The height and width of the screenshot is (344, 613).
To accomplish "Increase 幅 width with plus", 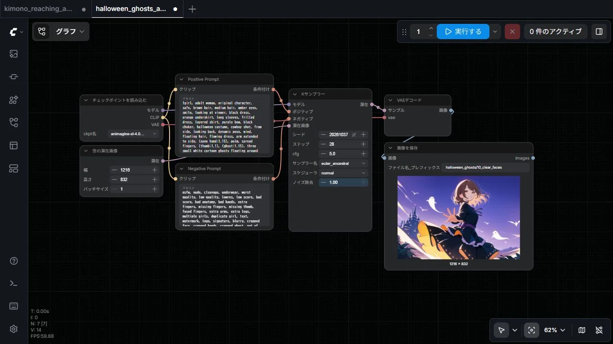I will 155,170.
